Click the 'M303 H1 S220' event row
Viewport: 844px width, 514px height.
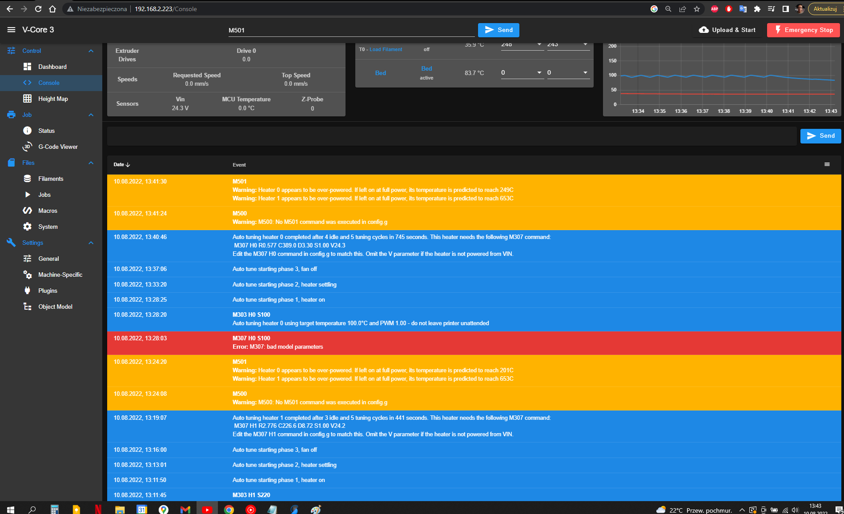(x=474, y=495)
